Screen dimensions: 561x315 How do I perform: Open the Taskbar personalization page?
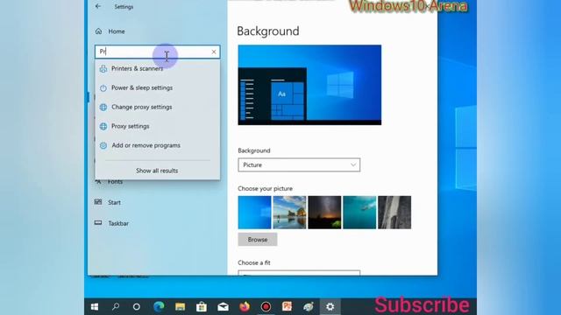click(x=118, y=224)
